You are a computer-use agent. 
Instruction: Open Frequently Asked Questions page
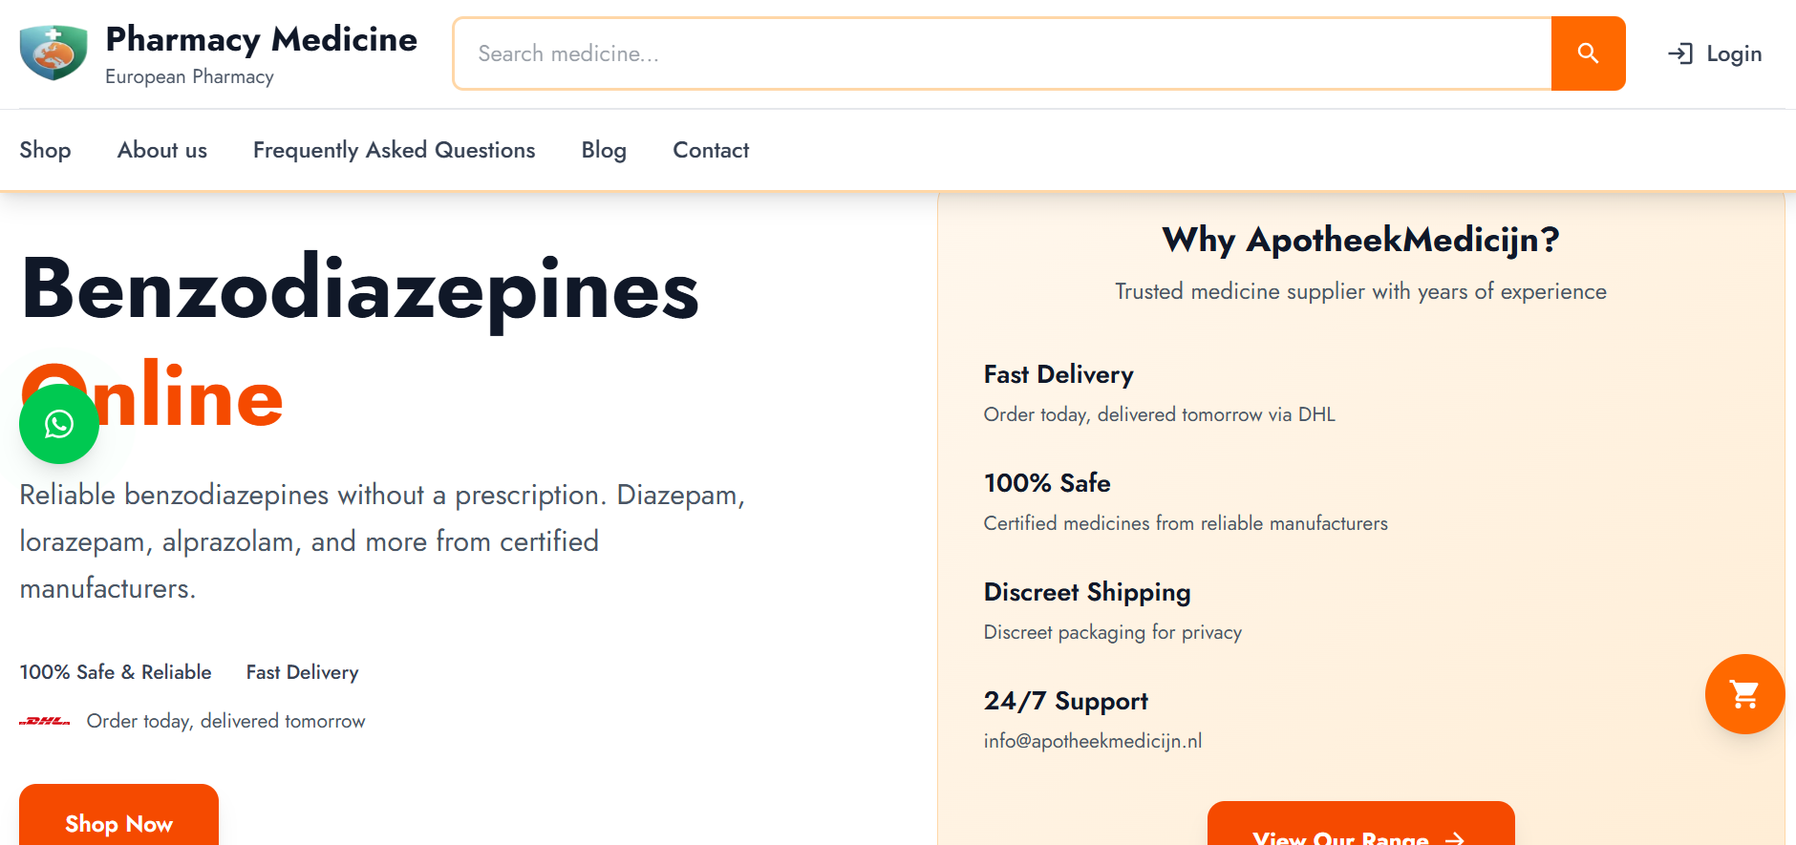pyautogui.click(x=395, y=150)
